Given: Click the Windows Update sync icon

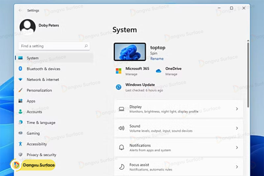Looking at the screenshot, I should (x=118, y=87).
